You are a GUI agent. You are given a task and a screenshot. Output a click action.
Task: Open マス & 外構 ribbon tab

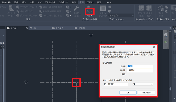[x=50, y=2]
